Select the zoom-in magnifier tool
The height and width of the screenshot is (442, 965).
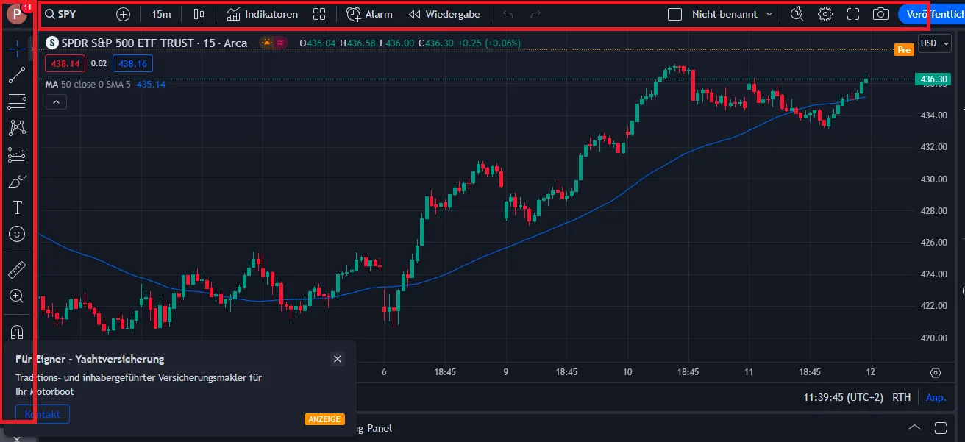(x=17, y=296)
